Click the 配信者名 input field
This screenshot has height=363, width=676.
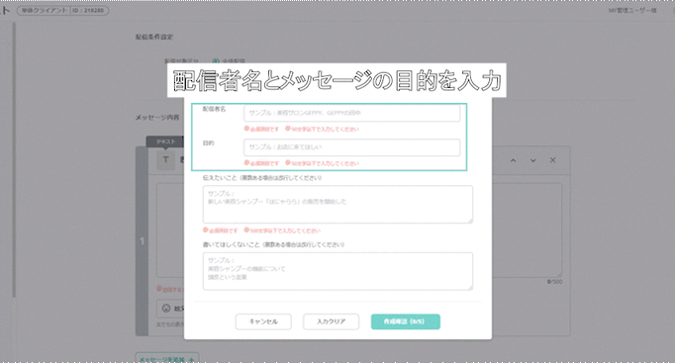[351, 113]
